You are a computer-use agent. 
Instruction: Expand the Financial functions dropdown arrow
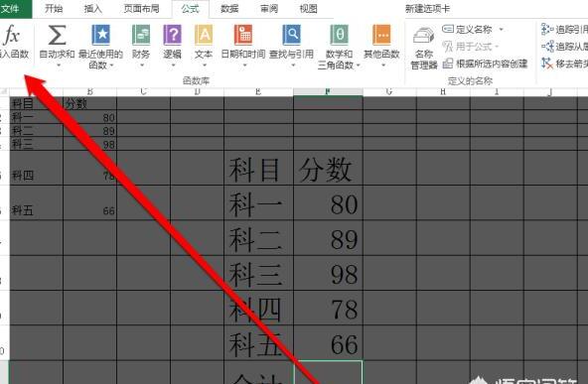pyautogui.click(x=142, y=65)
